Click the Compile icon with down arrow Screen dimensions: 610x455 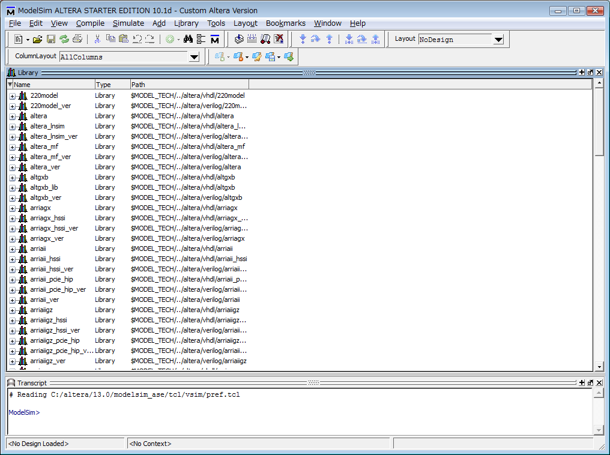pyautogui.click(x=239, y=39)
